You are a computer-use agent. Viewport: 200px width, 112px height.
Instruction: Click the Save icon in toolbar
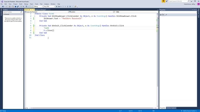click(x=15, y=7)
